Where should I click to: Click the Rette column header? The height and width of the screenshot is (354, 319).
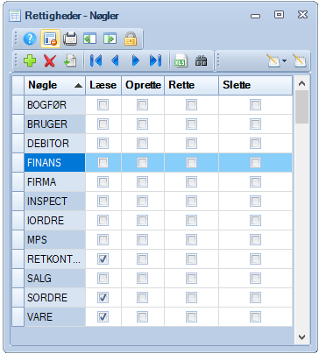pyautogui.click(x=191, y=85)
